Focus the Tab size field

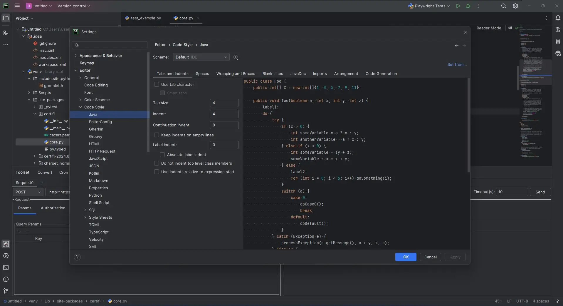(224, 103)
